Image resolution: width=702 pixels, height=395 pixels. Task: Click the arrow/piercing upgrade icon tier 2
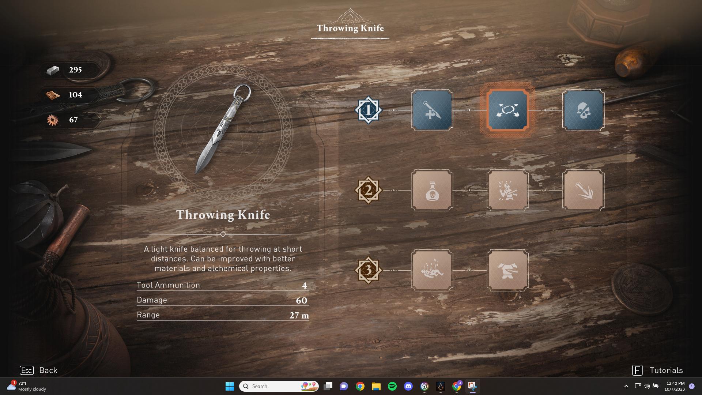coord(582,190)
